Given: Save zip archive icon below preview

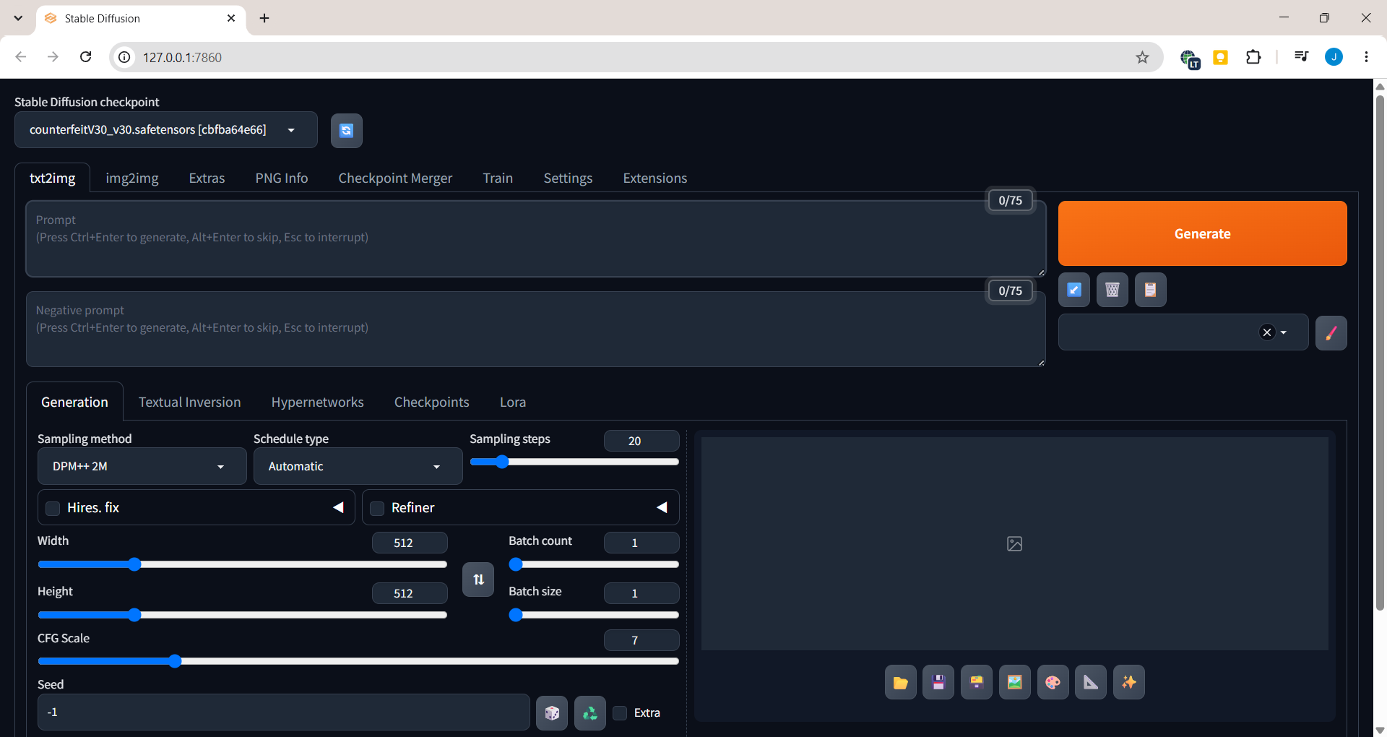Looking at the screenshot, I should [977, 682].
